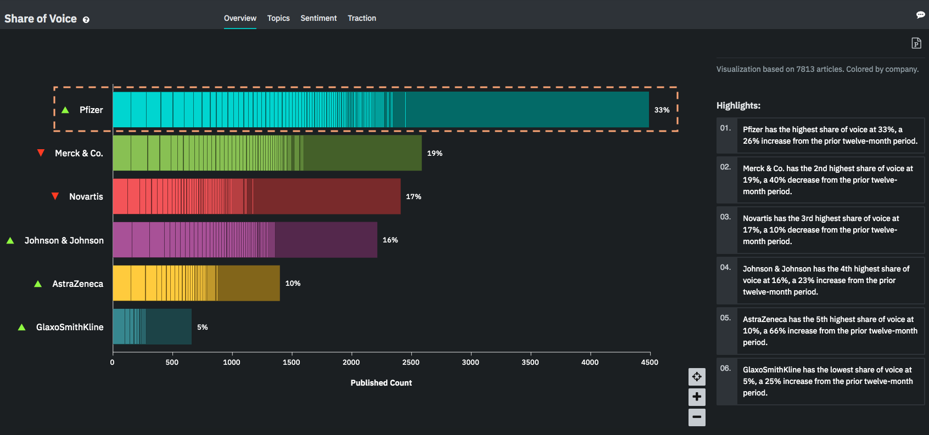Click the Novartis company label

click(86, 196)
